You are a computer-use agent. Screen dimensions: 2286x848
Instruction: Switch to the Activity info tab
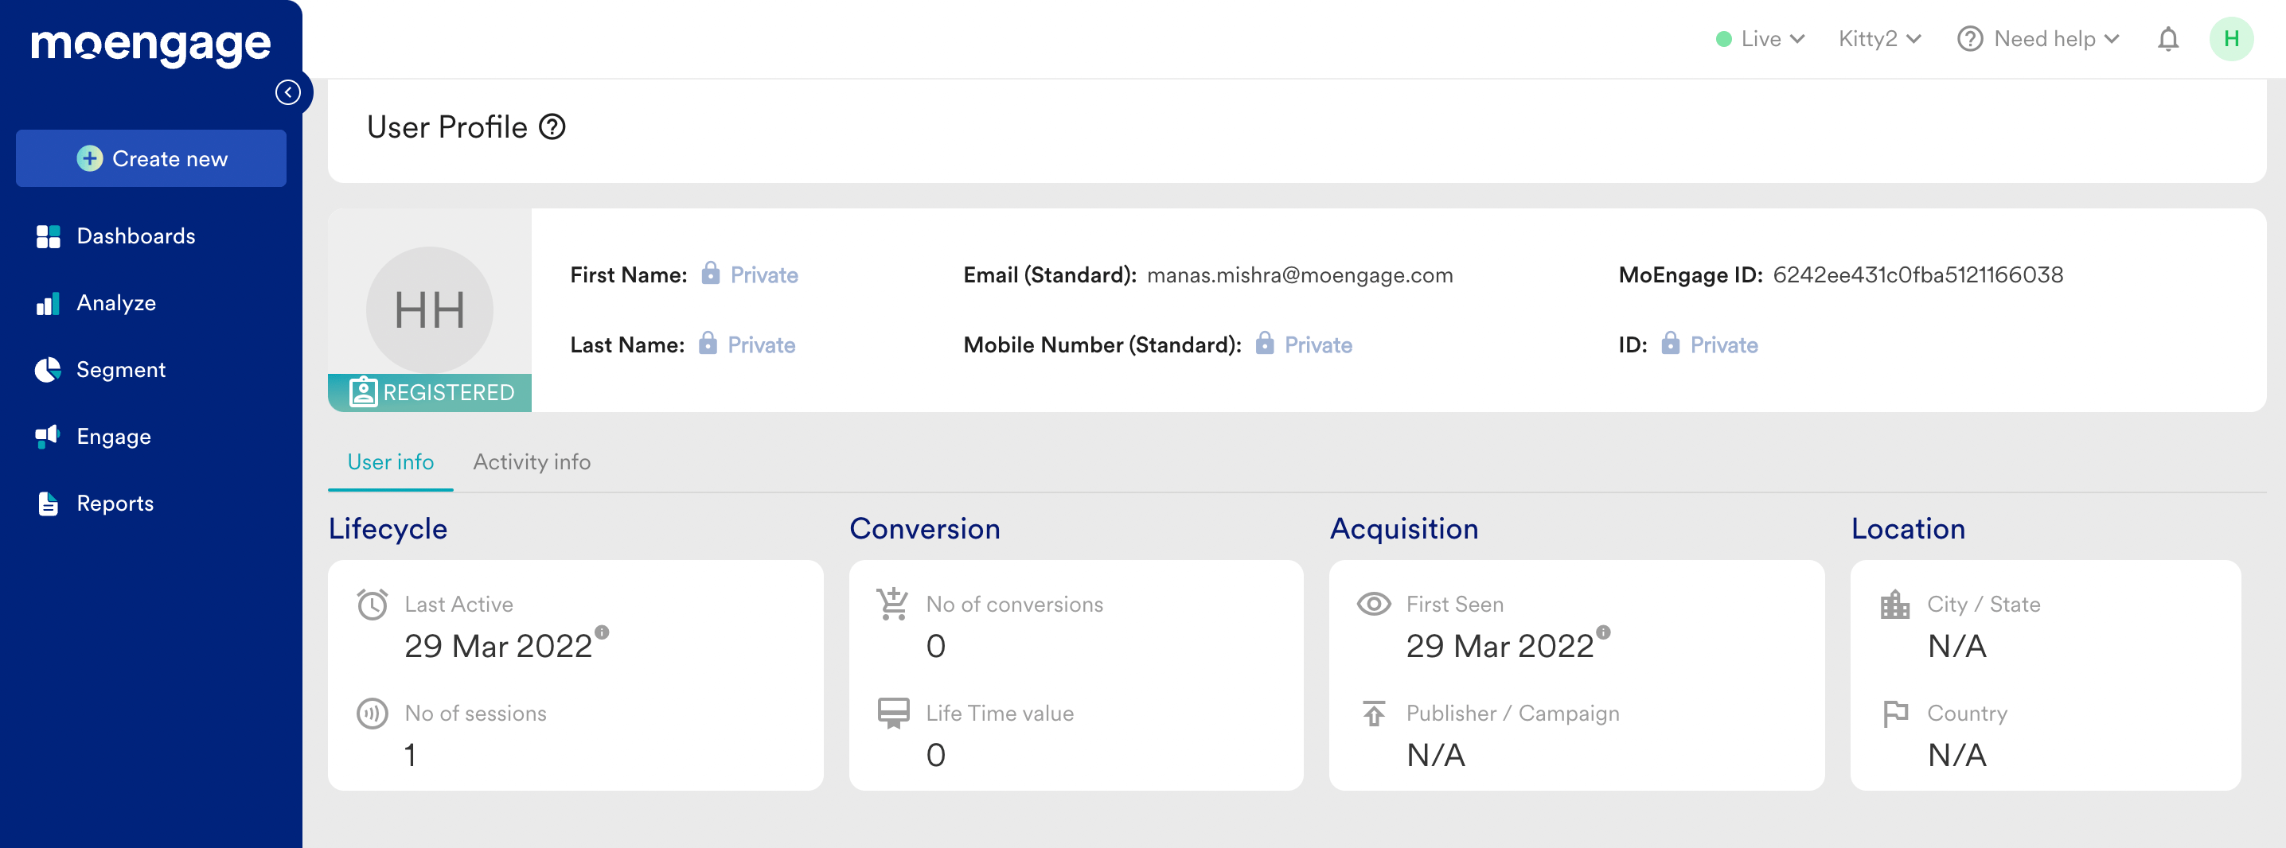tap(532, 461)
